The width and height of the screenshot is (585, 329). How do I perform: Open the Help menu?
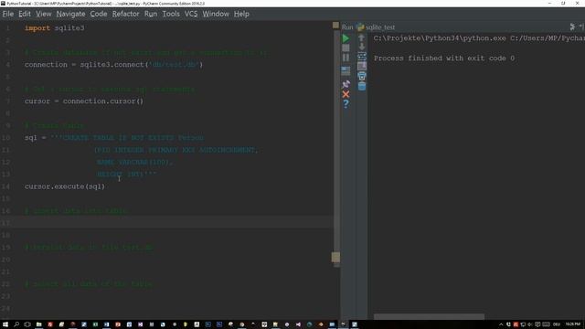[x=241, y=14]
